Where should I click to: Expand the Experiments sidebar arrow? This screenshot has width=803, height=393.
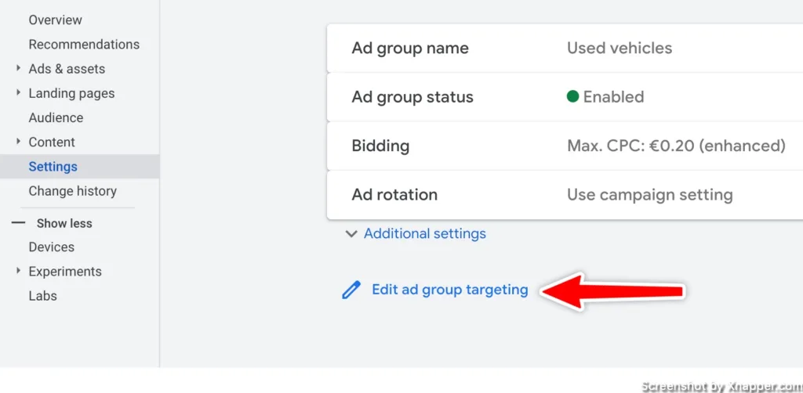pyautogui.click(x=19, y=271)
